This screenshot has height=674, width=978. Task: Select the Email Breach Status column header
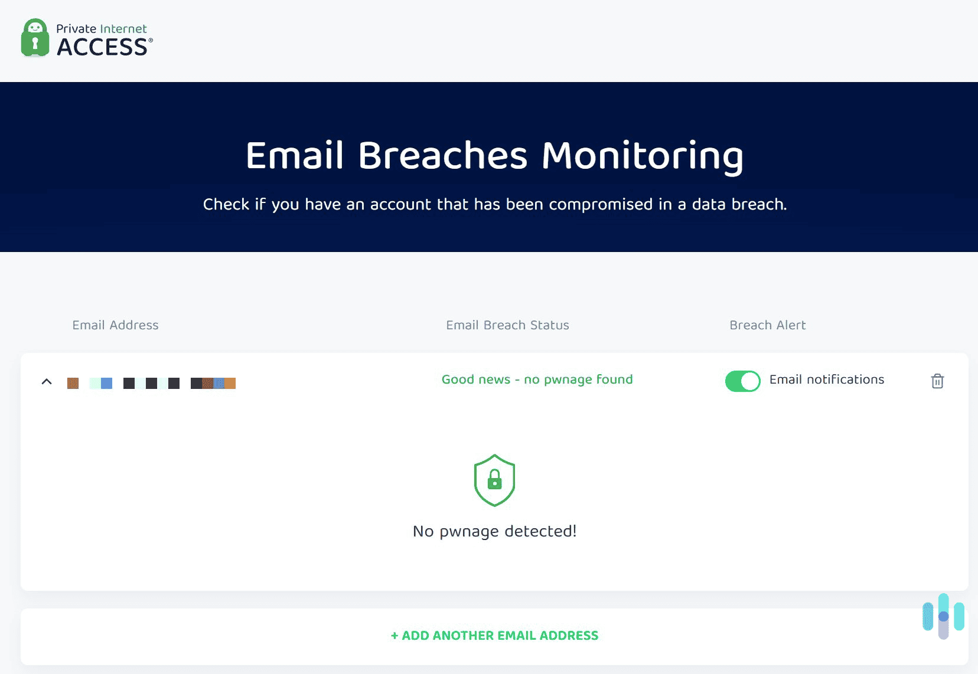coord(507,325)
